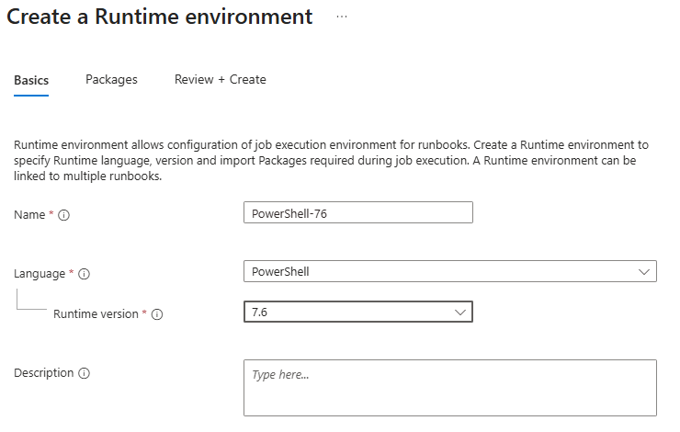Click the Description label
This screenshot has height=432, width=680.
(x=44, y=373)
